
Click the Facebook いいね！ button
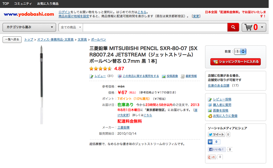pyautogui.click(x=216, y=149)
